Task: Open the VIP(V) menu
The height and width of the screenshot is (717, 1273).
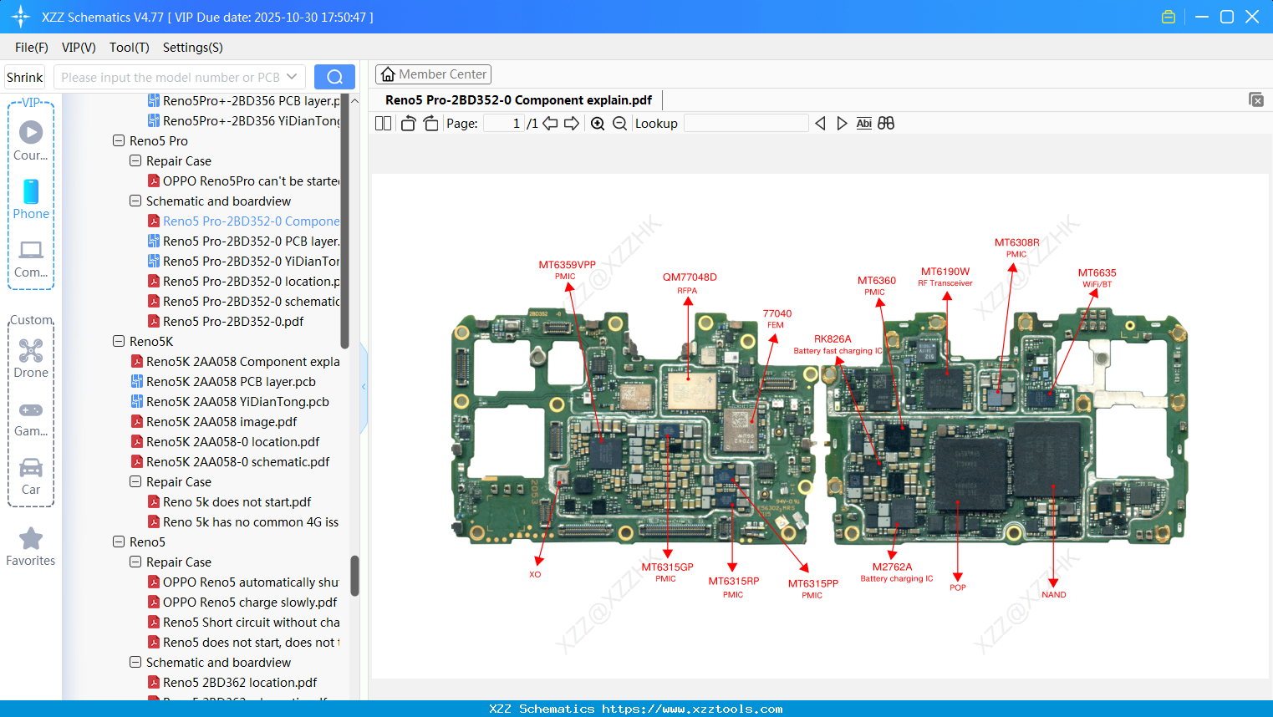Action: point(79,48)
